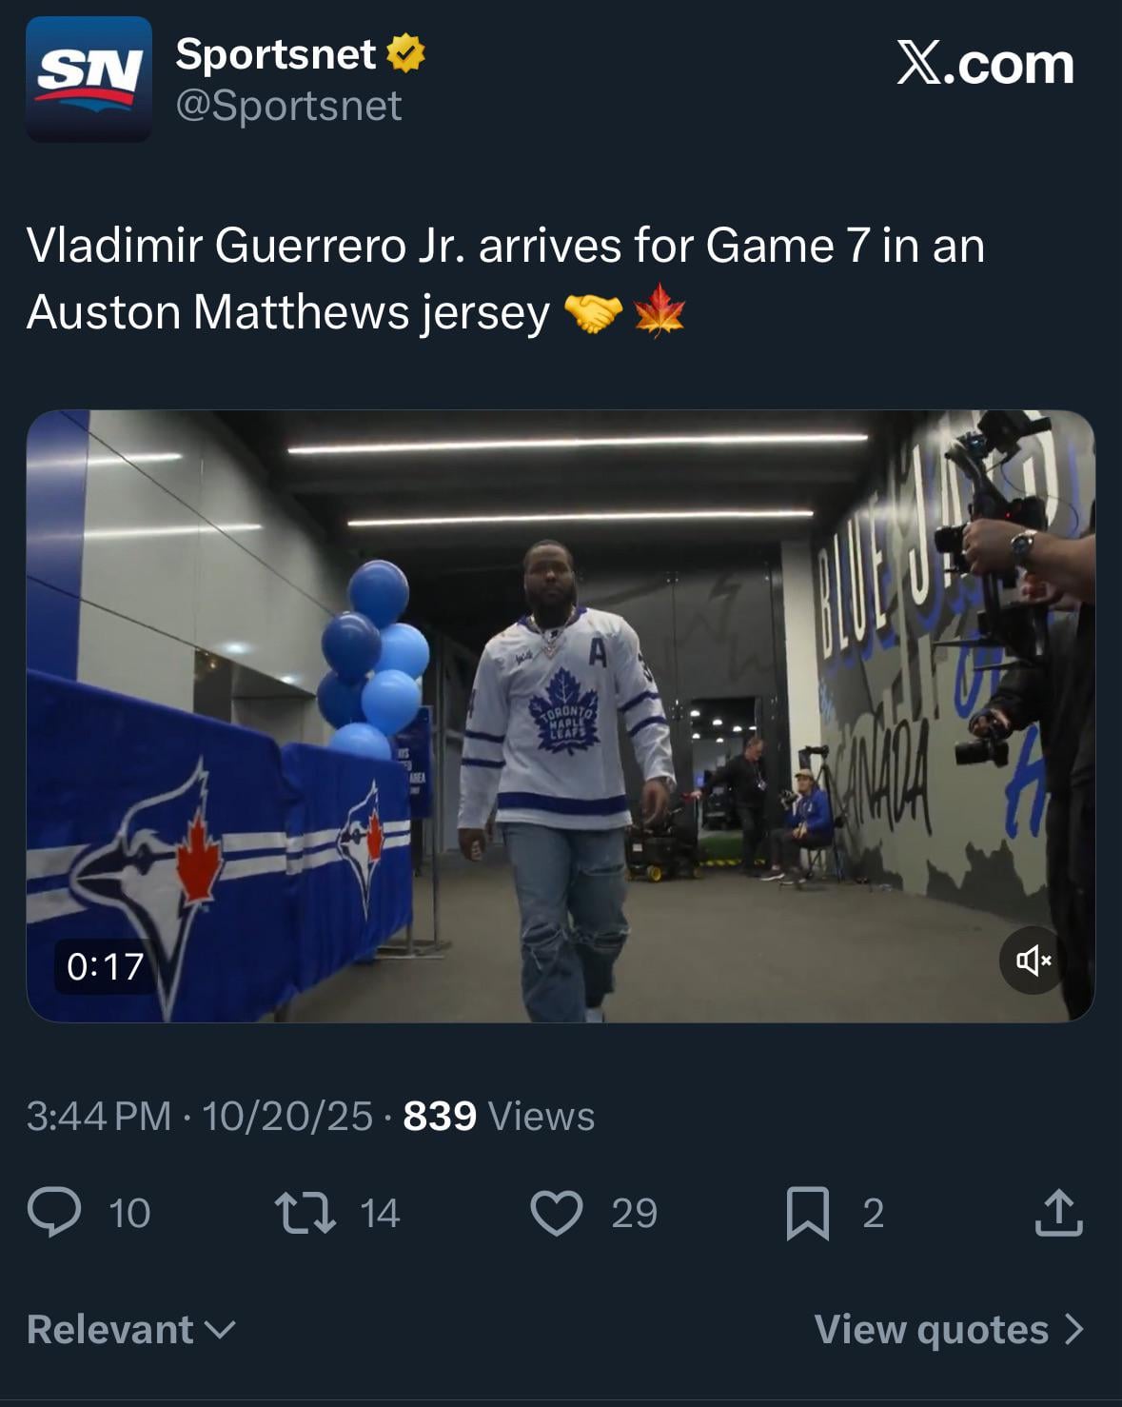Repost this tweet via retweet icon
Screen dimensions: 1122x1407
coord(305,1213)
